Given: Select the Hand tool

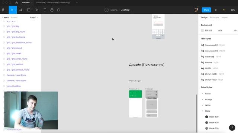Looking at the screenshot, I should 52,10.
